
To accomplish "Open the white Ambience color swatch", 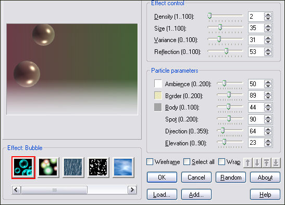I will pos(158,84).
